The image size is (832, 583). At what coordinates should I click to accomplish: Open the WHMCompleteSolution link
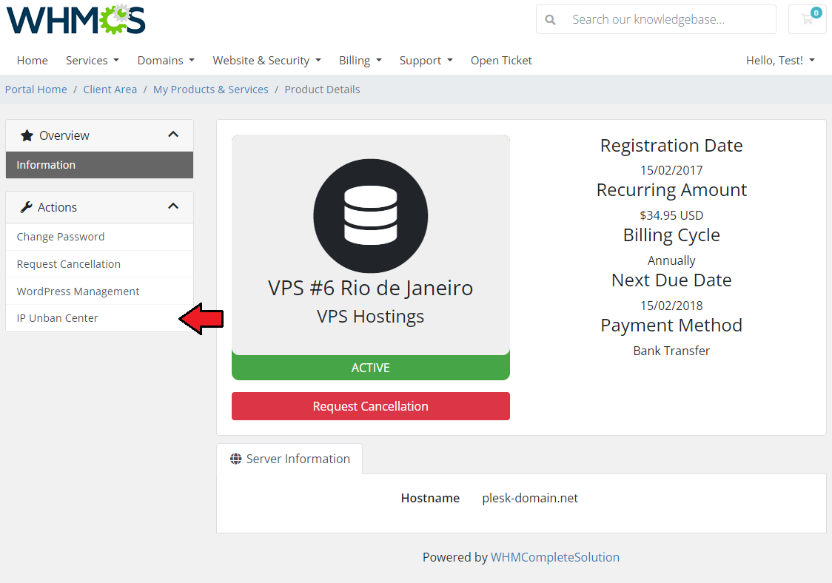click(555, 558)
